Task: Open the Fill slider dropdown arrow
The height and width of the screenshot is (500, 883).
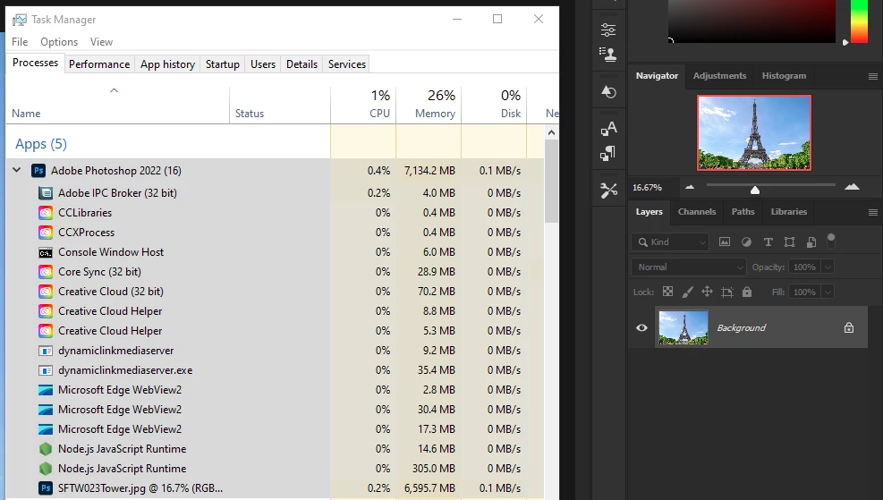Action: [x=828, y=292]
